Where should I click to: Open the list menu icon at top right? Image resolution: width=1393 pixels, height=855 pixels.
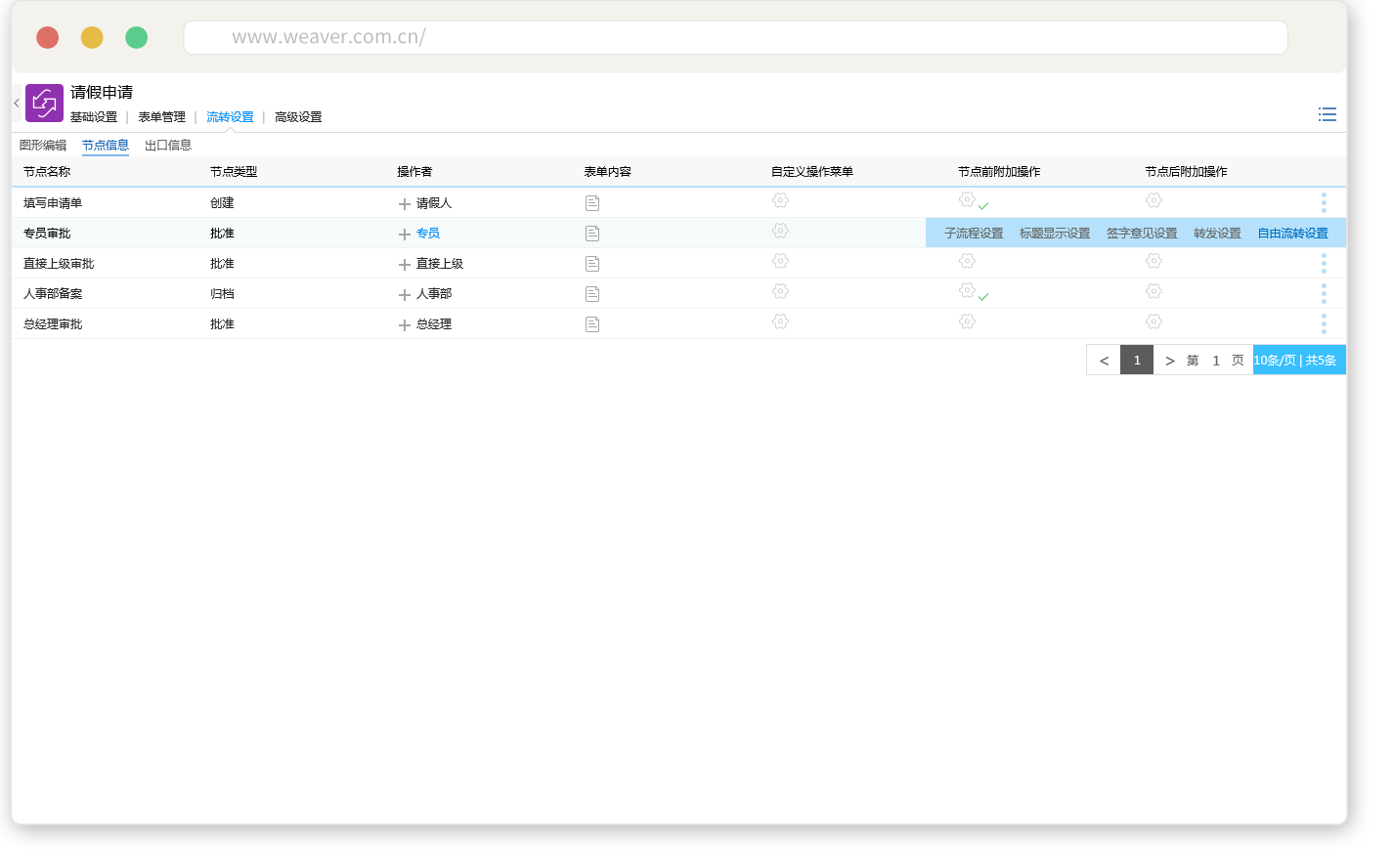[x=1327, y=114]
